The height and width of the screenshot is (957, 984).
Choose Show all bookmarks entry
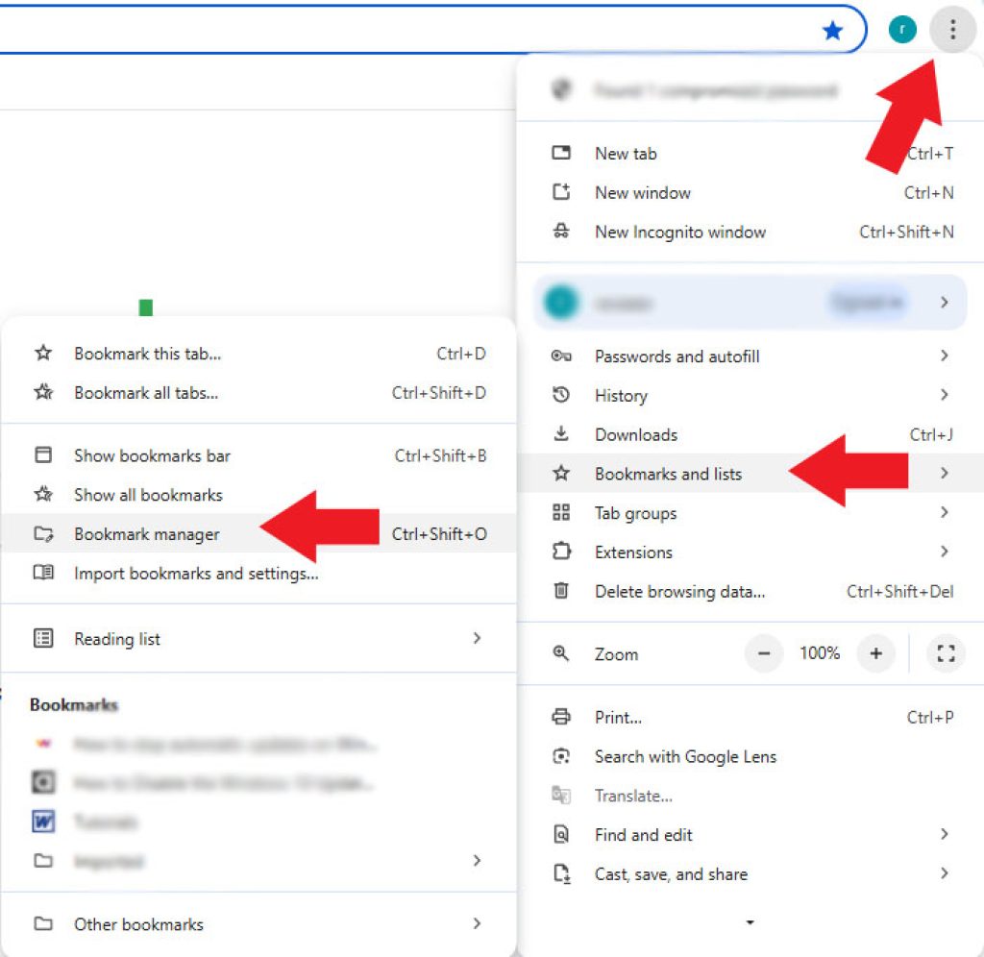pos(258,495)
